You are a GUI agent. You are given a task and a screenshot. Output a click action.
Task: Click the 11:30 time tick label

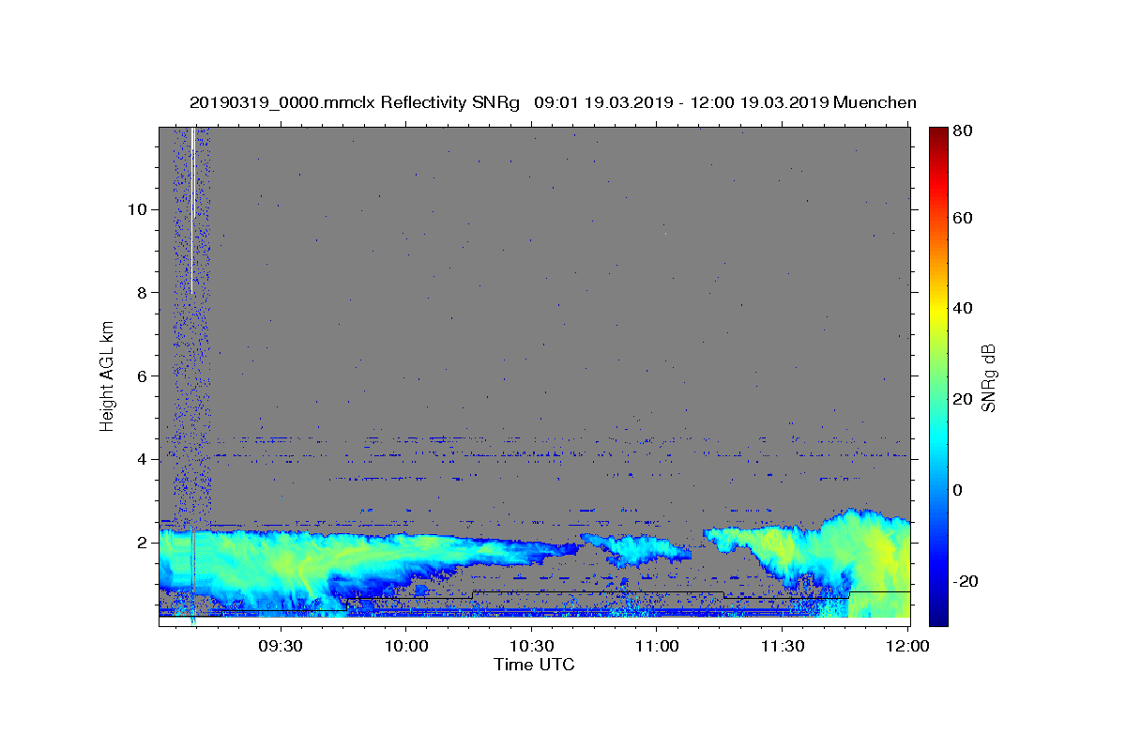(x=783, y=646)
